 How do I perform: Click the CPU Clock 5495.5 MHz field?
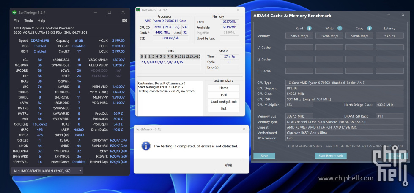coord(344,94)
